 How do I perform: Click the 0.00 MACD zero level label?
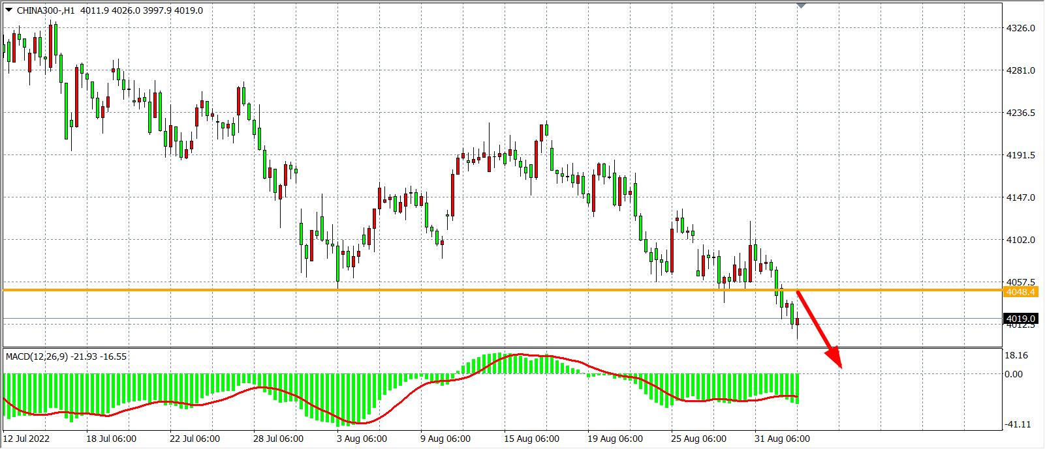click(x=1014, y=374)
